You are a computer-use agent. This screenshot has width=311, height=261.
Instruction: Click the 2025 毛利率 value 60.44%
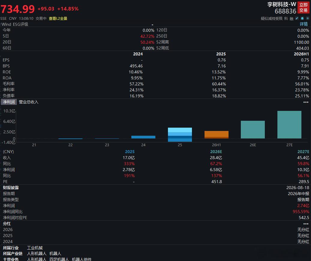pyautogui.click(x=219, y=84)
